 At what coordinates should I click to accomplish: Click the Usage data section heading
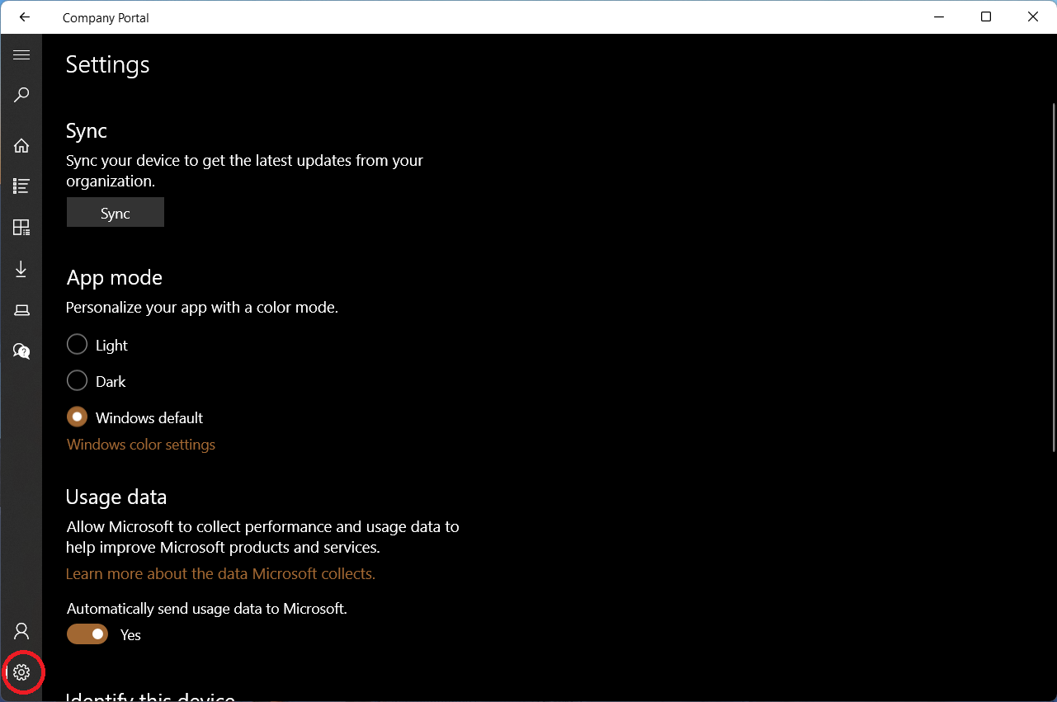coord(116,497)
